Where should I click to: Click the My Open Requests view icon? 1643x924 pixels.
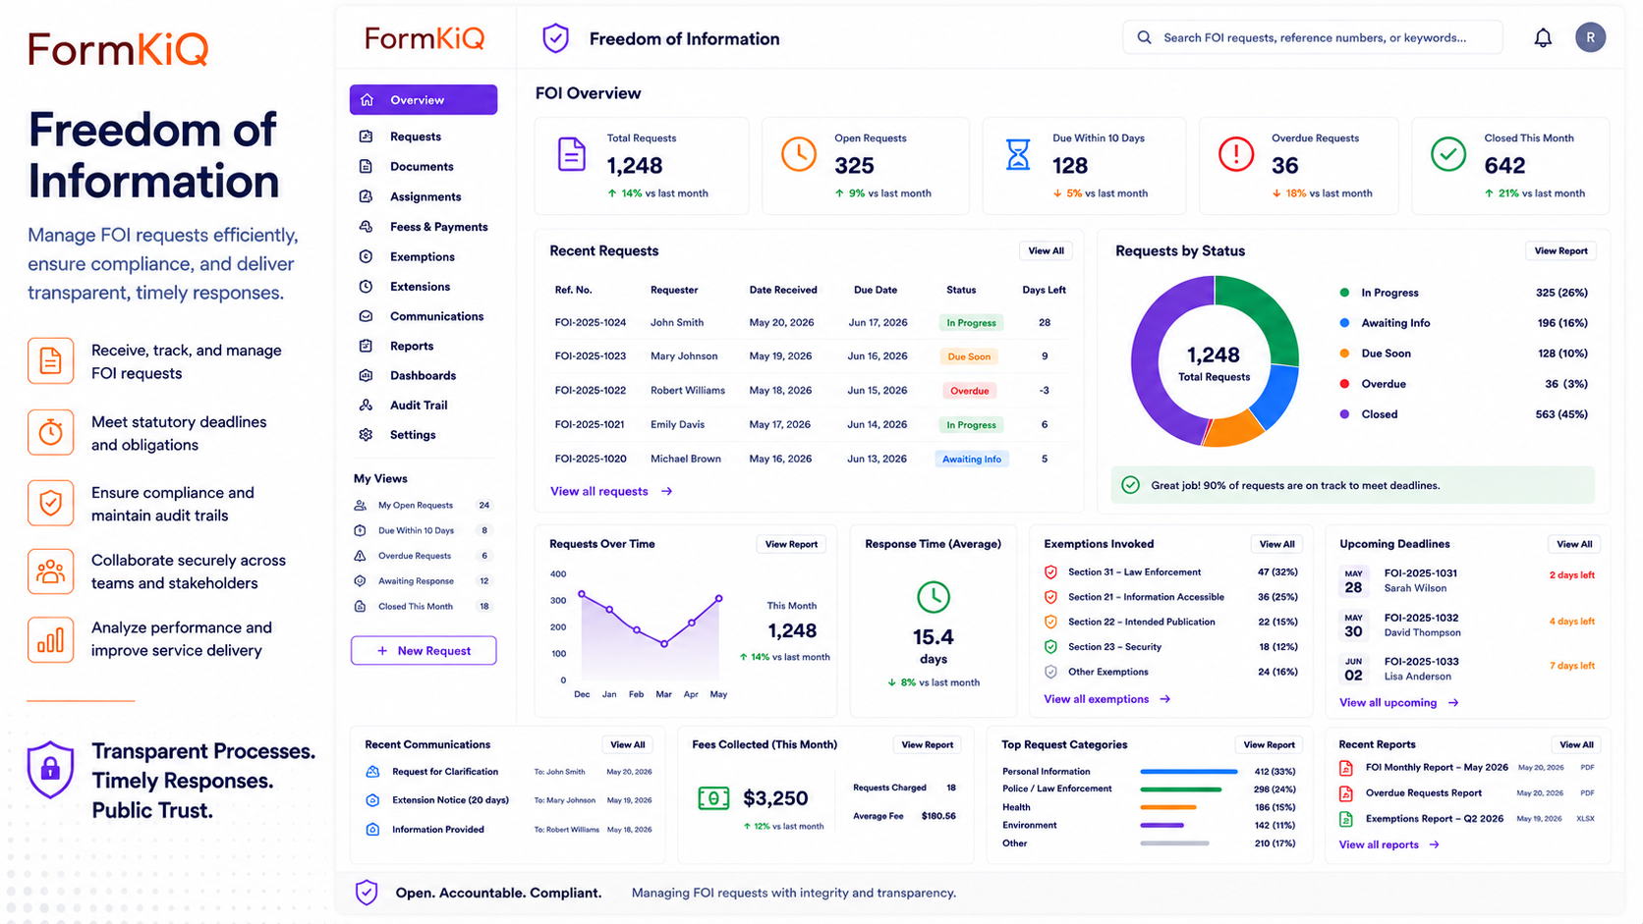[x=360, y=506]
